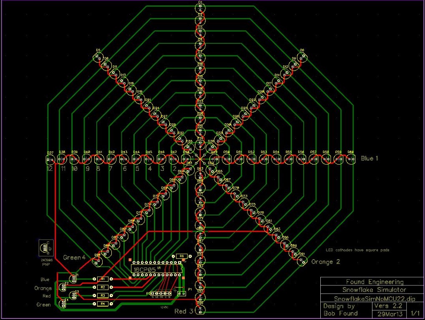The height and width of the screenshot is (320, 425).
Task: Click LED D37 at far left
Action: click(x=50, y=159)
